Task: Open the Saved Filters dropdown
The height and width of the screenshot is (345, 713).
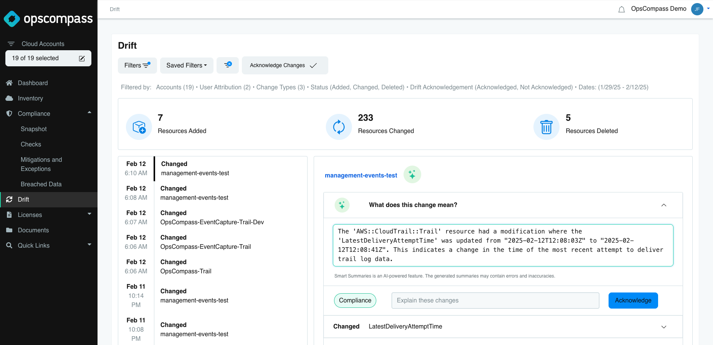Action: (186, 65)
